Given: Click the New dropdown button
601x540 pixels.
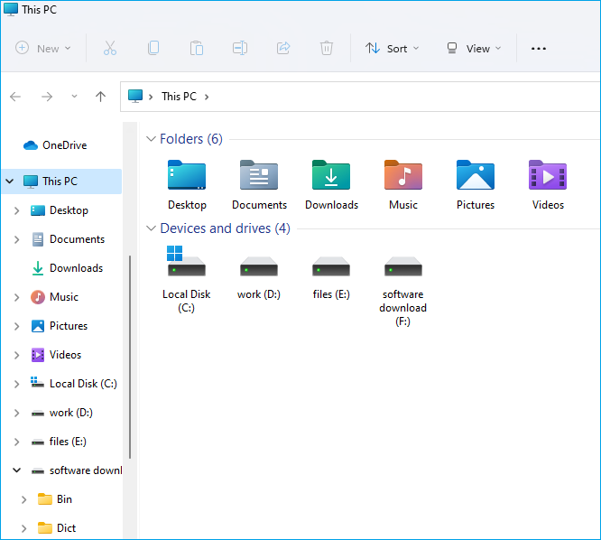Looking at the screenshot, I should [43, 49].
